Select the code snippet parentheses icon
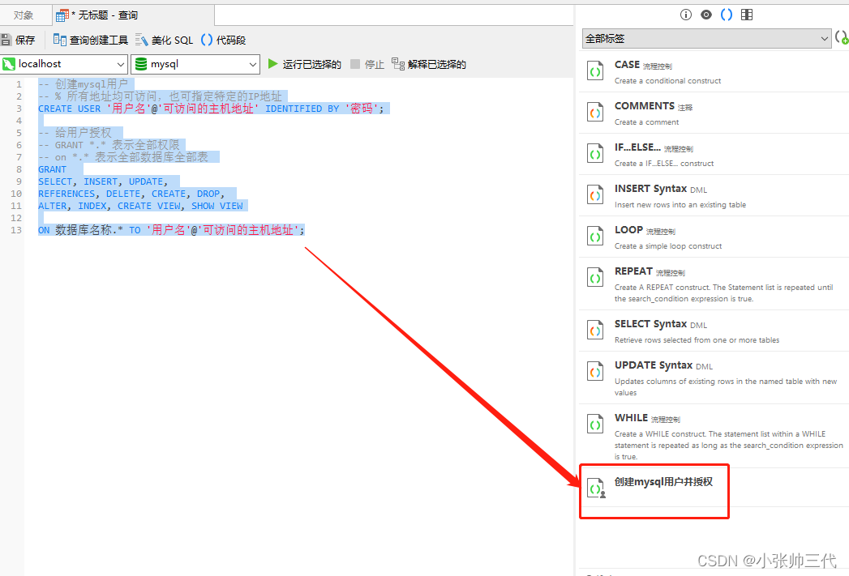This screenshot has width=849, height=576. (727, 15)
